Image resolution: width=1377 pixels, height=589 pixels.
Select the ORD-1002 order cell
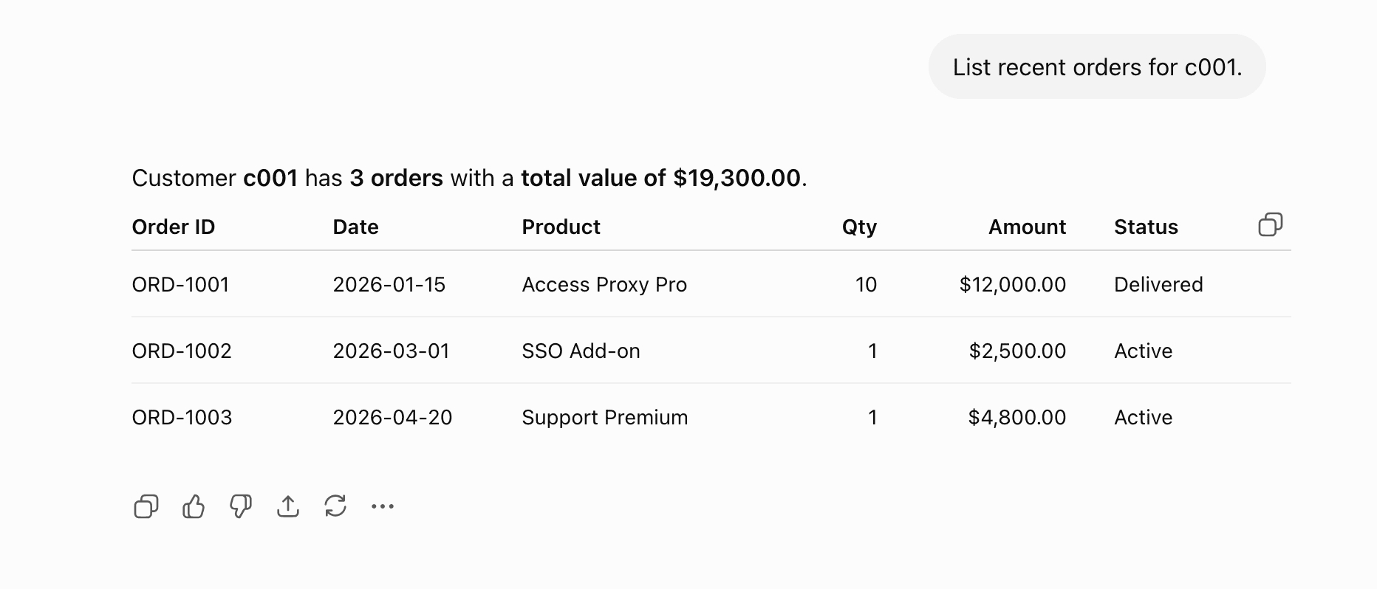click(x=182, y=351)
